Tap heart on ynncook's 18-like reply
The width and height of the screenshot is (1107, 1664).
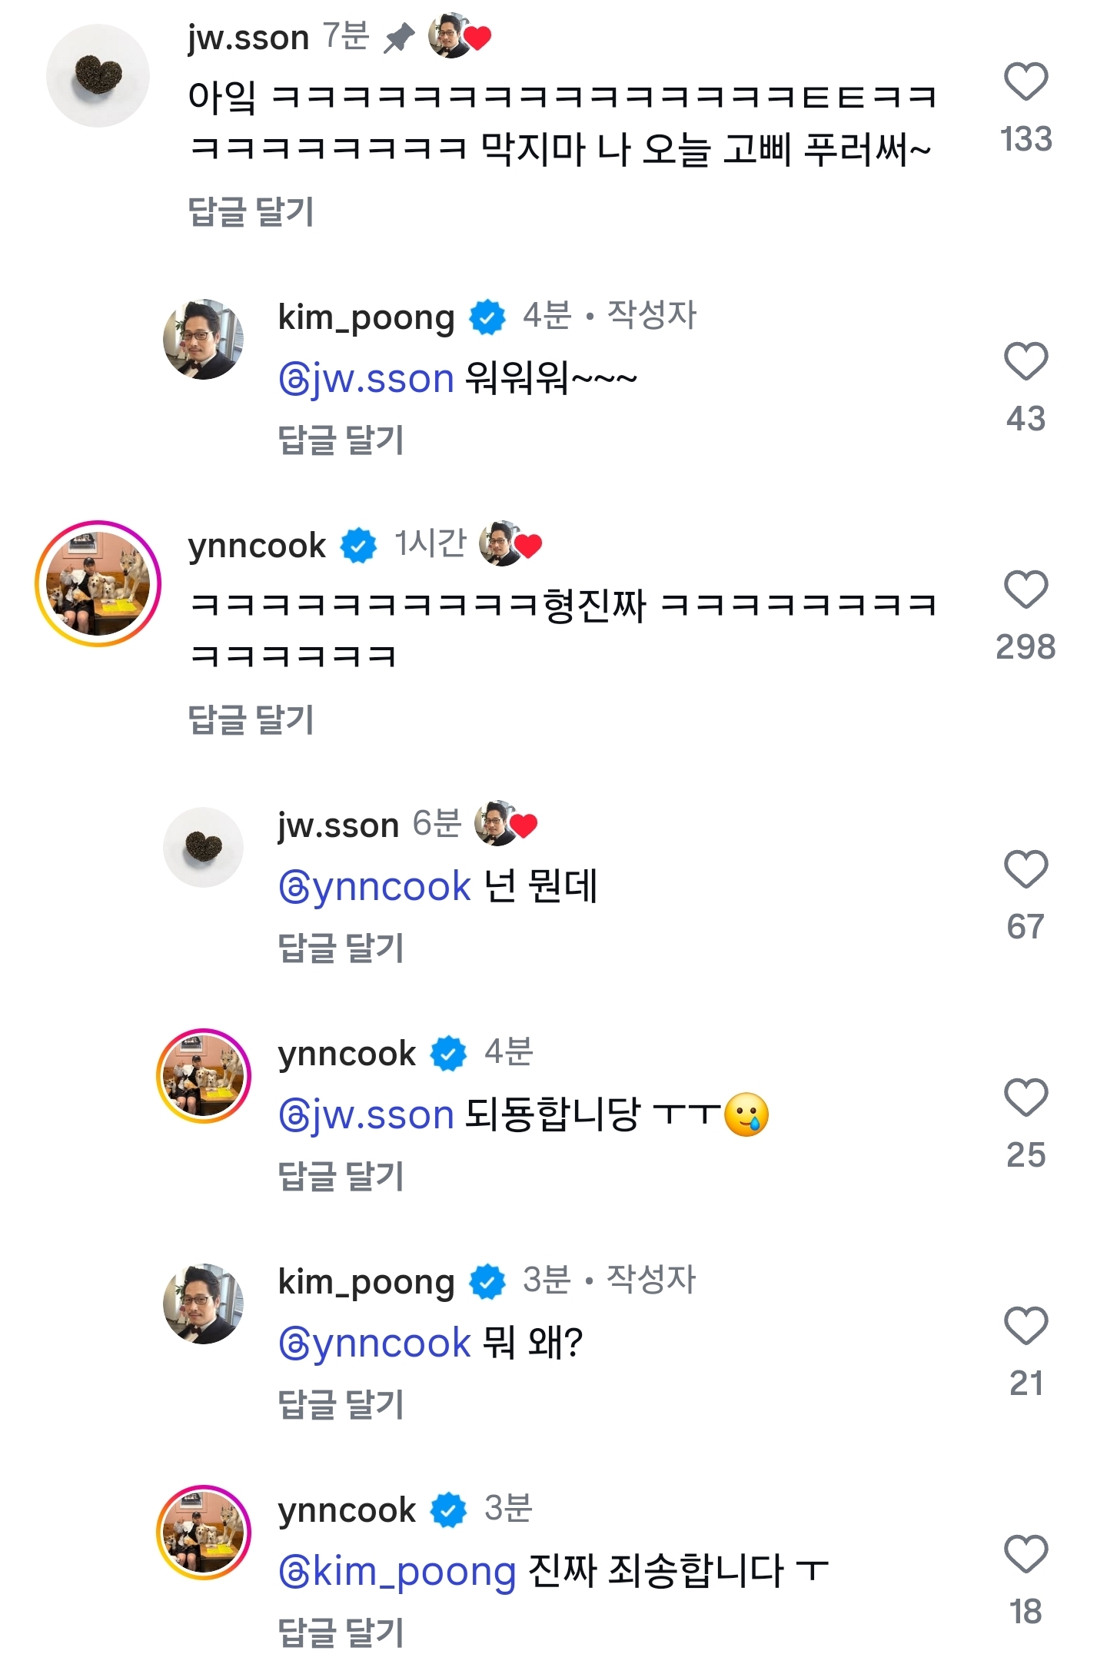[1026, 1554]
